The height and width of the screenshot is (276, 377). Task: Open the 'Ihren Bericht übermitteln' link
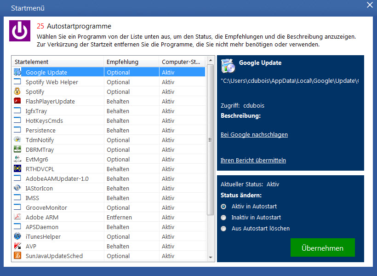pyautogui.click(x=253, y=160)
